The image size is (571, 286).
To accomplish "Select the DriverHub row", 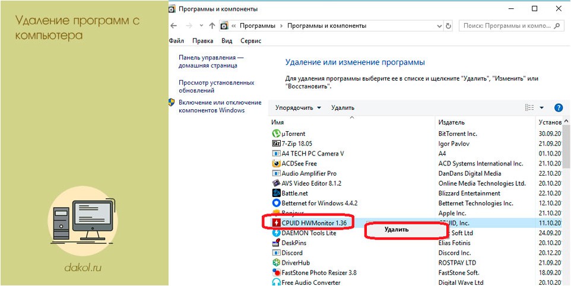I will (x=415, y=262).
